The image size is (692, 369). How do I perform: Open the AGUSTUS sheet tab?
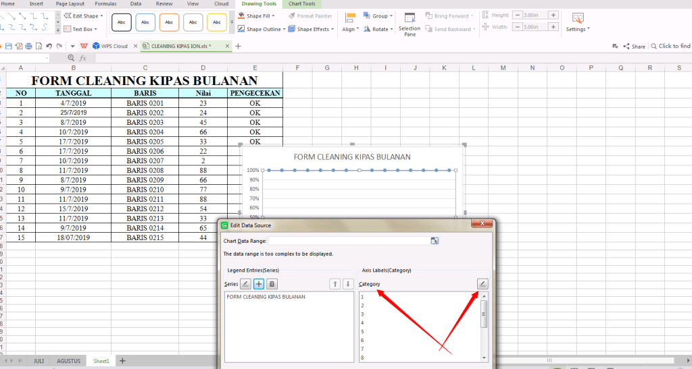[68, 361]
